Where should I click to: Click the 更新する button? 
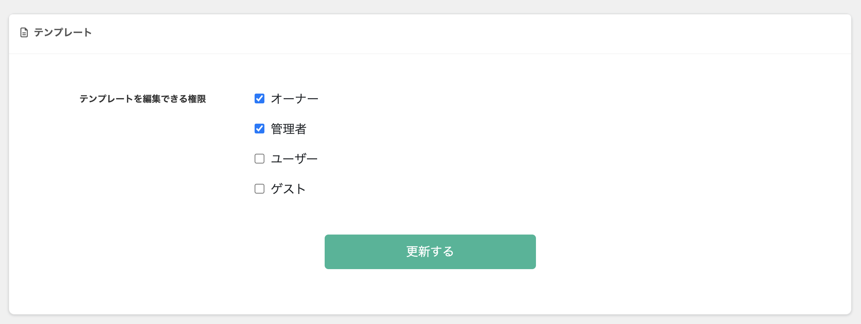(x=430, y=252)
